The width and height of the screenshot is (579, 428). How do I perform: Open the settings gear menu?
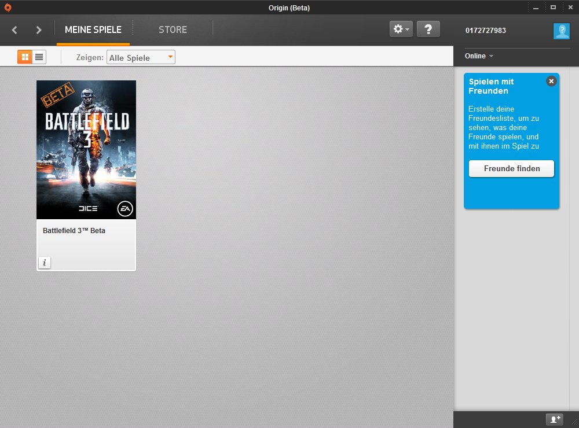(401, 29)
